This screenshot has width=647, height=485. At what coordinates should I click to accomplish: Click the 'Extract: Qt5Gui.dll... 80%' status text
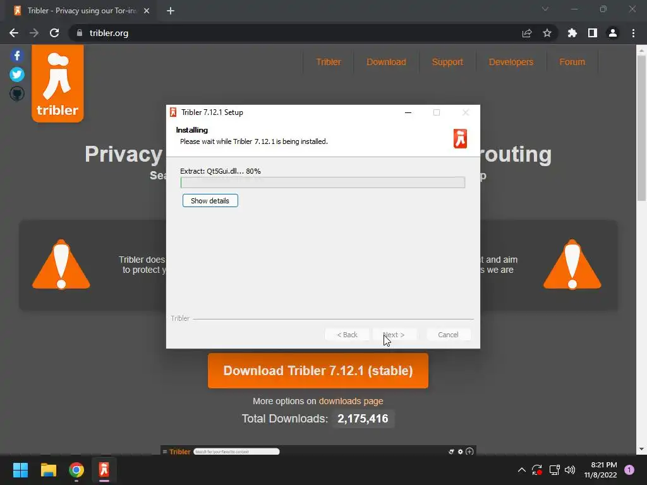[x=221, y=171]
